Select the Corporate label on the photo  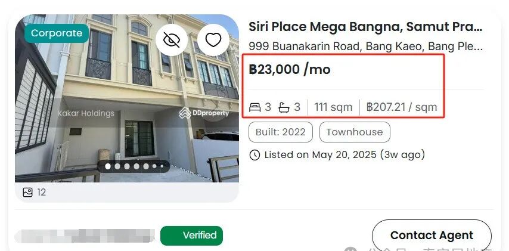pyautogui.click(x=57, y=33)
